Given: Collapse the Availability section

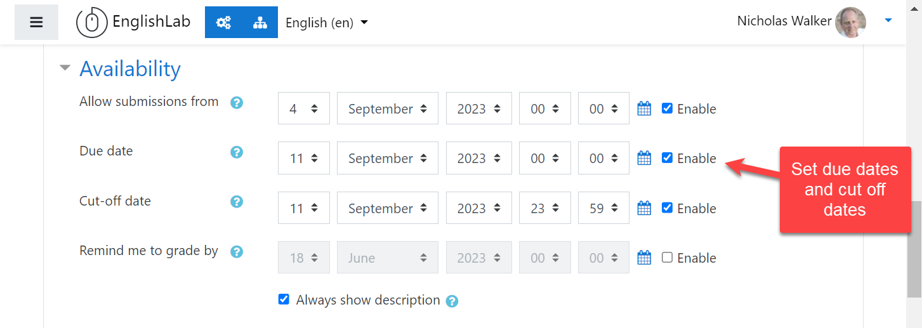Looking at the screenshot, I should (x=65, y=68).
